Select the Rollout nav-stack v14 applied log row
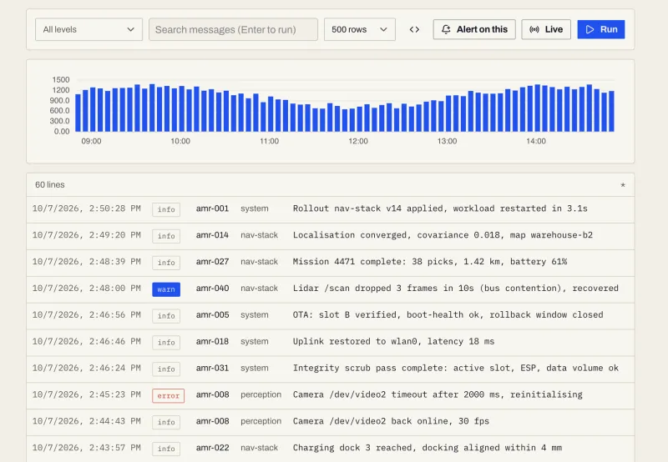This screenshot has height=462, width=668. pos(330,208)
